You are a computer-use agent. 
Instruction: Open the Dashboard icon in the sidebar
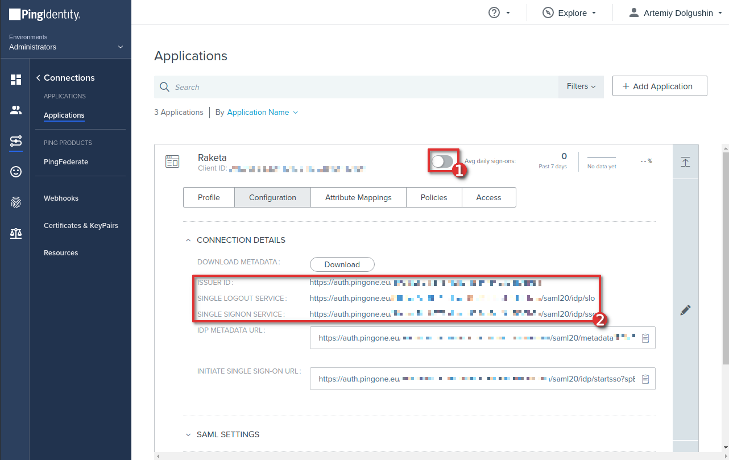coord(16,80)
